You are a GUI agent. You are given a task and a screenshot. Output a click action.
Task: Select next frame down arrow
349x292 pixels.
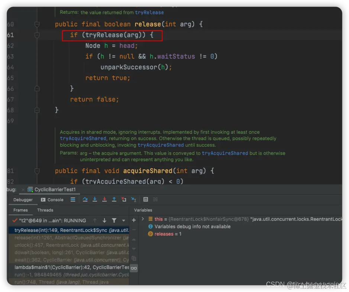[x=104, y=220]
